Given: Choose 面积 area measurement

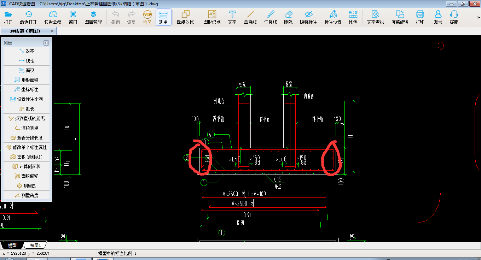Looking at the screenshot, I should [27, 70].
